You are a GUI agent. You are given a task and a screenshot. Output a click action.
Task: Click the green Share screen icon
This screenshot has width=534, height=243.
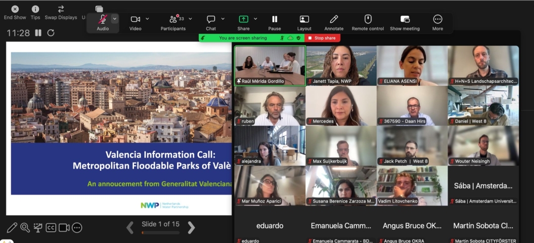coord(243,19)
